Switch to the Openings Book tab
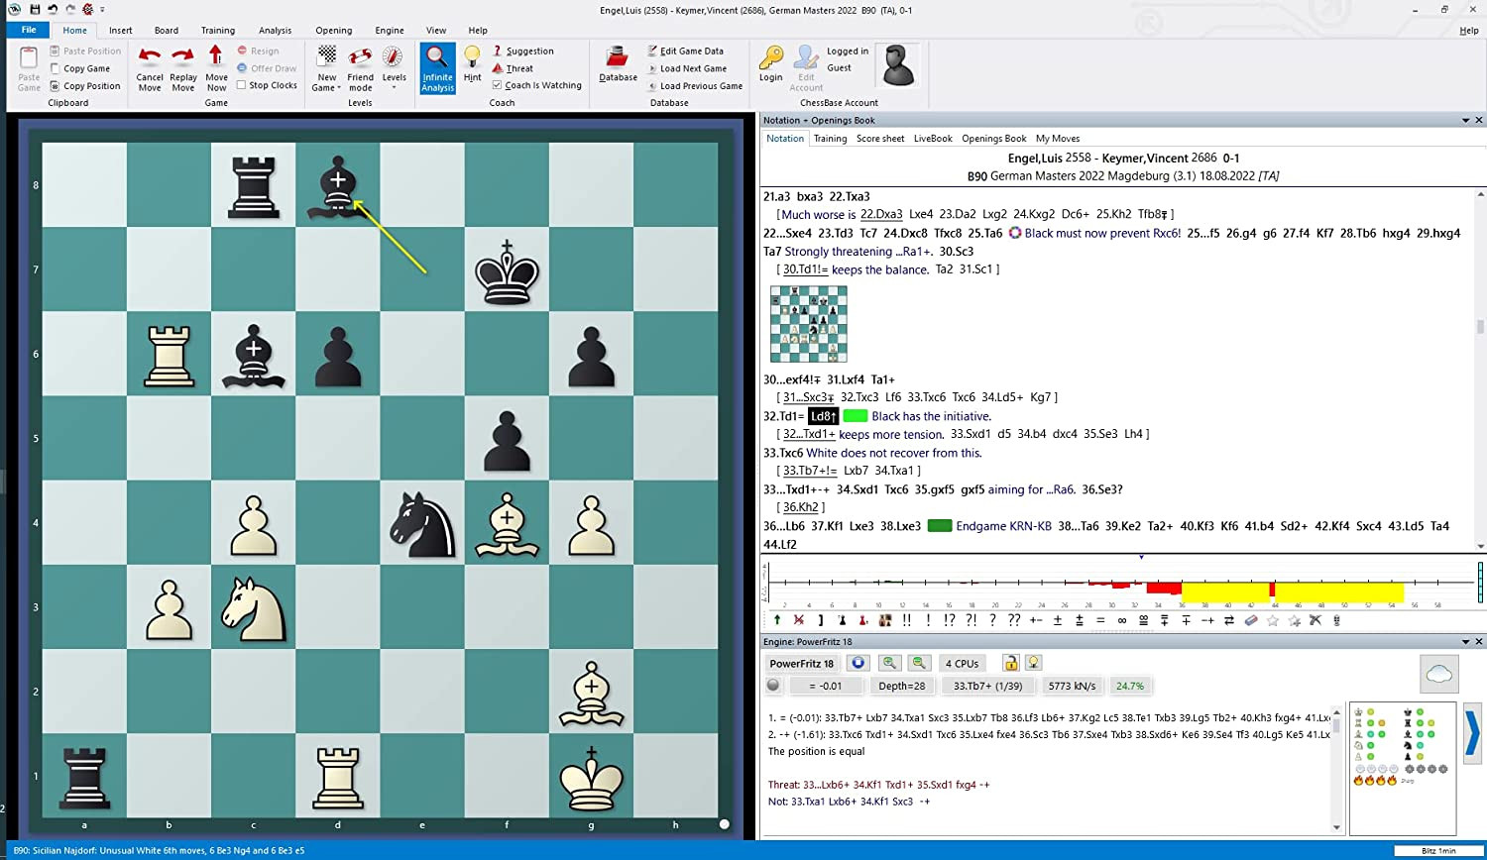 [993, 139]
